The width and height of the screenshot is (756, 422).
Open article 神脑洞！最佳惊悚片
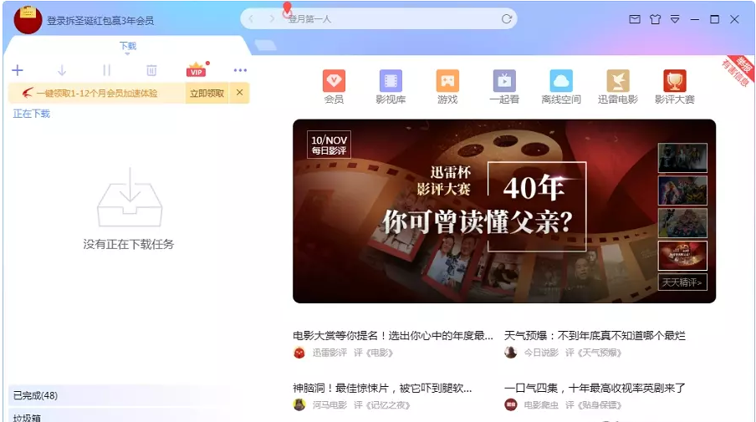382,388
